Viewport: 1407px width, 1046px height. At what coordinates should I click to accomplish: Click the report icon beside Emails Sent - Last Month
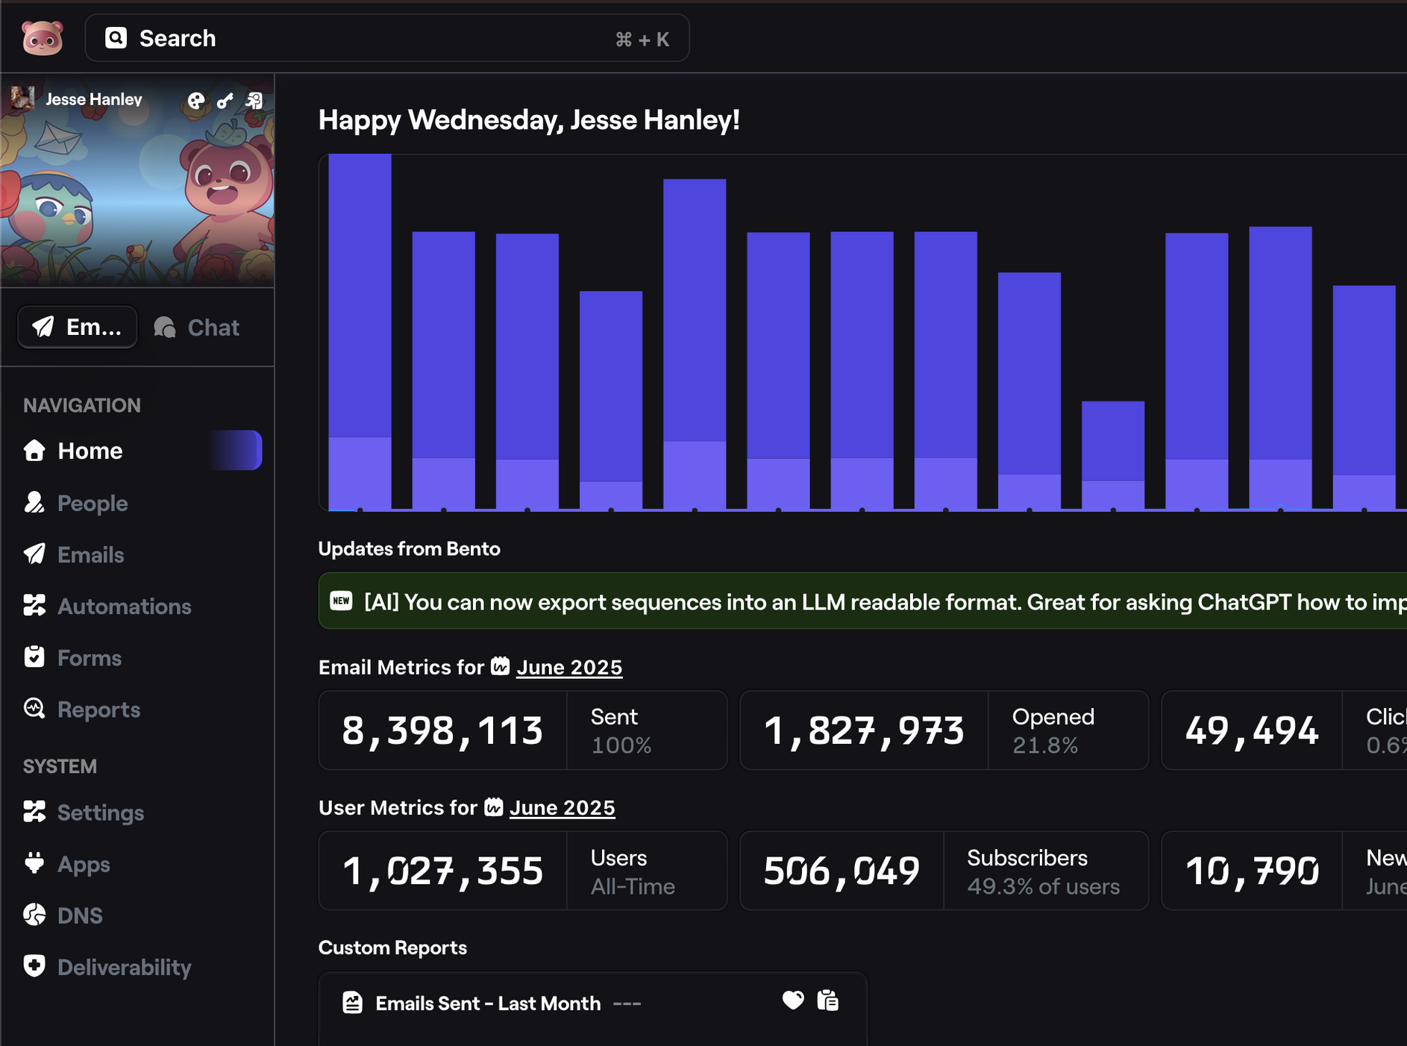[353, 1002]
